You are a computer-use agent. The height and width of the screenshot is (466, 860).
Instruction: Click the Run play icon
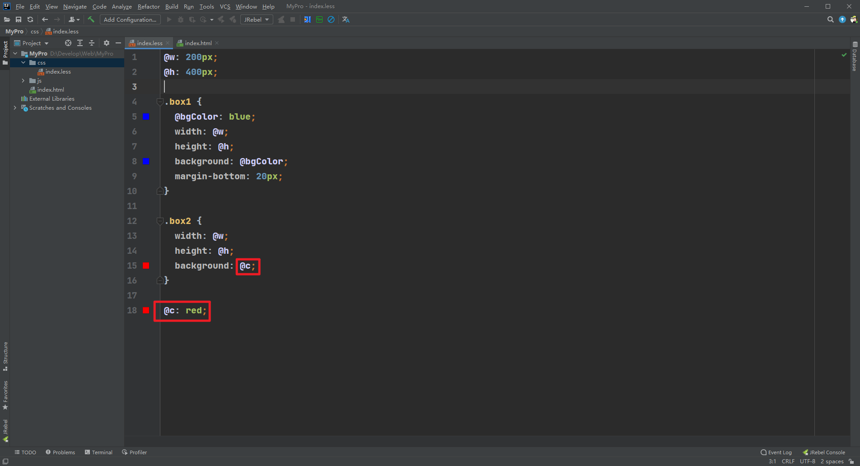tap(169, 19)
